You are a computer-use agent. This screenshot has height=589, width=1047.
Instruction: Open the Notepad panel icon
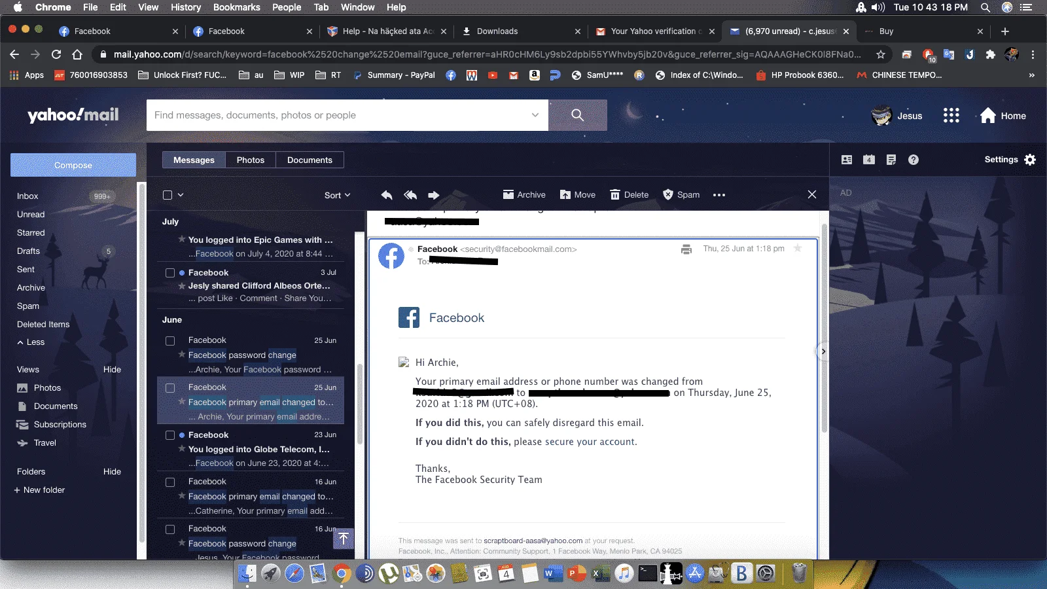coord(891,160)
